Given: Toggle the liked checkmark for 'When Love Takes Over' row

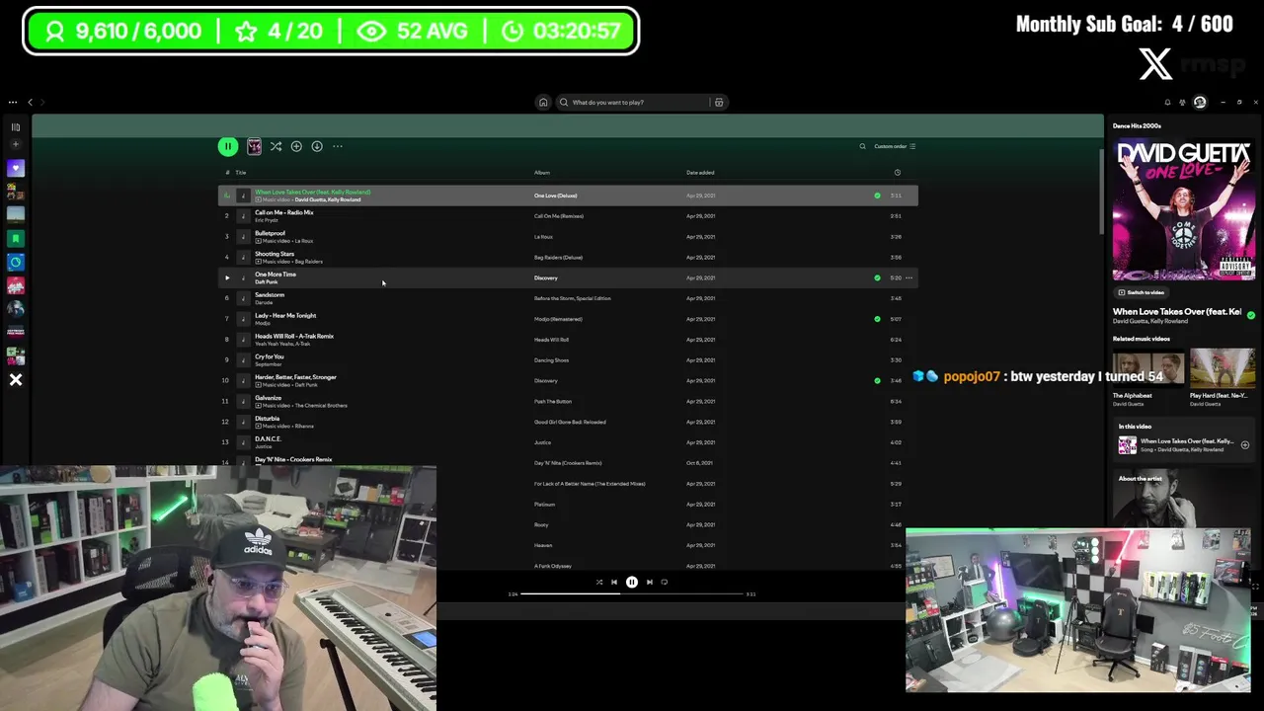Looking at the screenshot, I should [x=877, y=196].
